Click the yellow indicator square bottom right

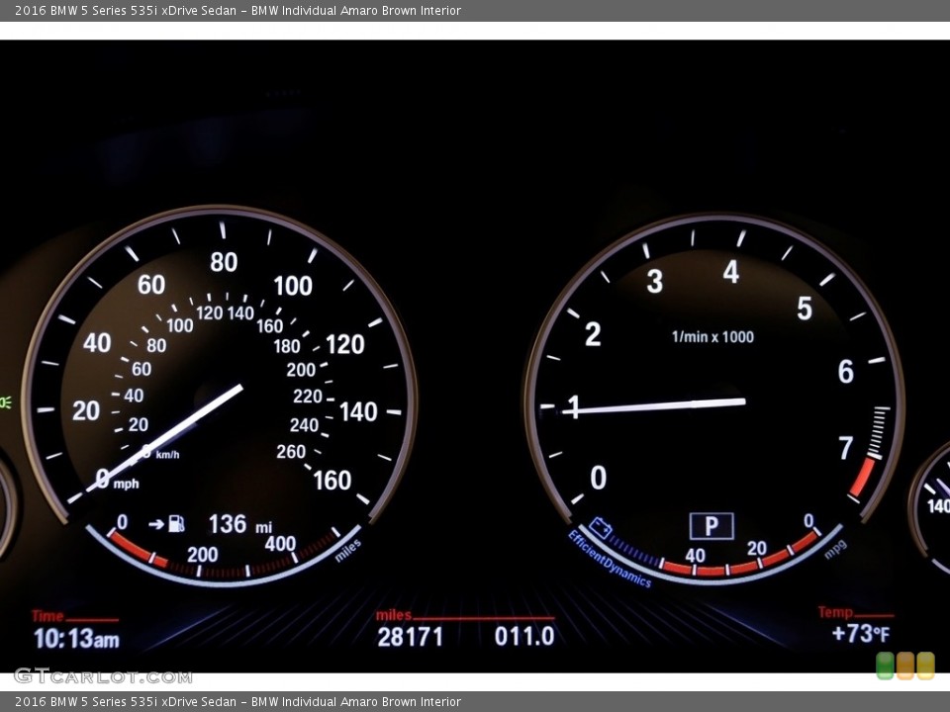(925, 666)
